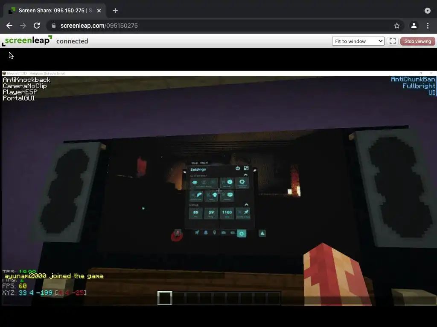
Task: Click the screenleap logo
Action: [27, 40]
